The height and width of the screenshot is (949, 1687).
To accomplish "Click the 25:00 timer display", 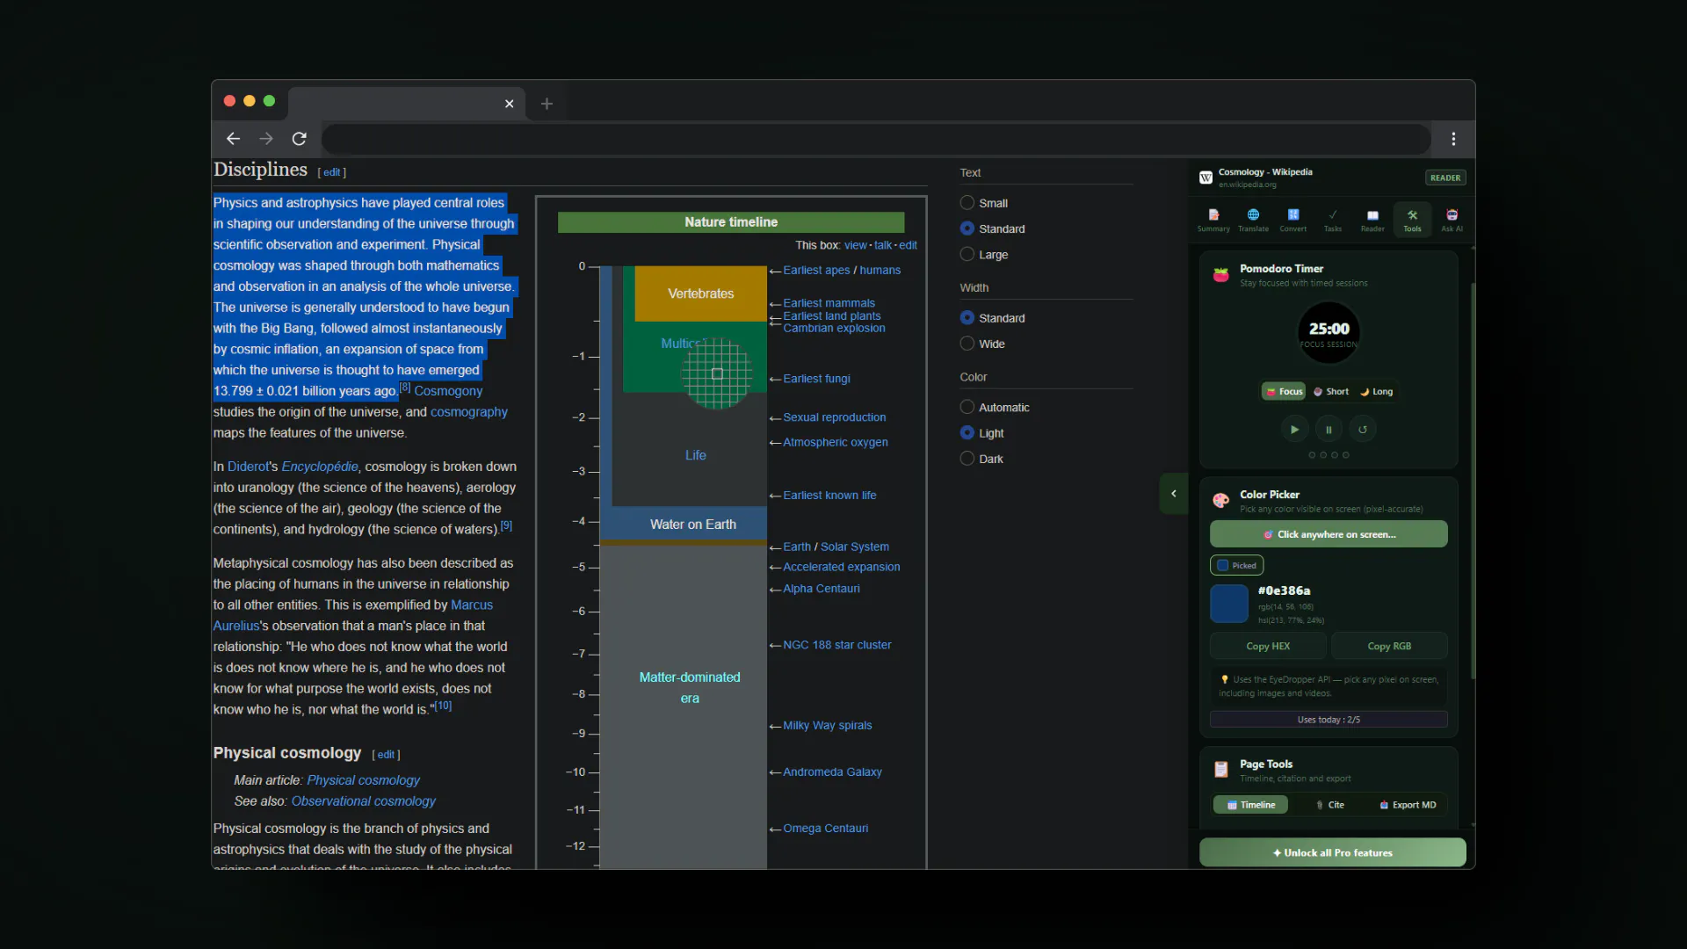I will [1329, 329].
